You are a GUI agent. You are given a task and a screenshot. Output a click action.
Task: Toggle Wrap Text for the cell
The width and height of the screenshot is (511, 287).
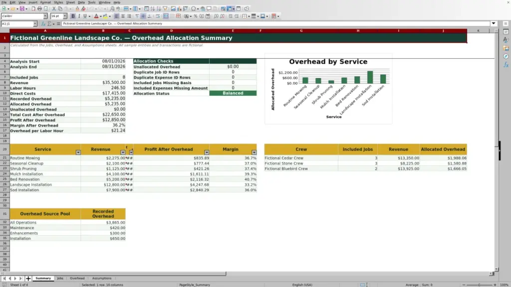click(158, 16)
